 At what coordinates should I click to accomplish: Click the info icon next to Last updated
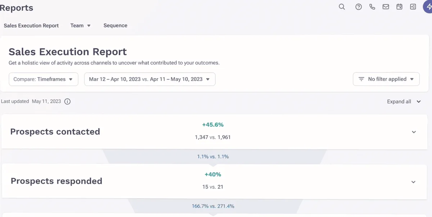[67, 101]
